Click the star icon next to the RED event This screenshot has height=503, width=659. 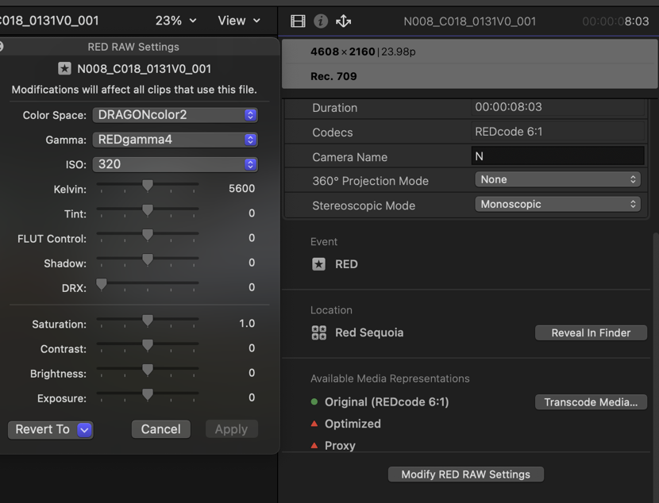click(x=318, y=264)
